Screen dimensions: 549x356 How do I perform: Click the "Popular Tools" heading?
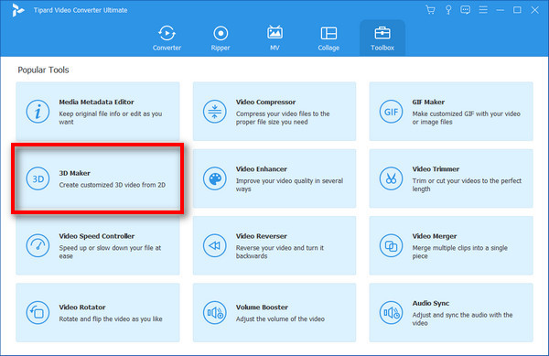click(43, 70)
